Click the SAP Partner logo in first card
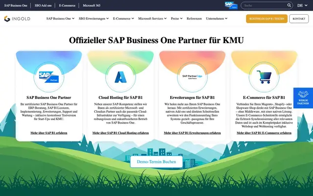Screen dimensions: 313x196 [x=49, y=77]
